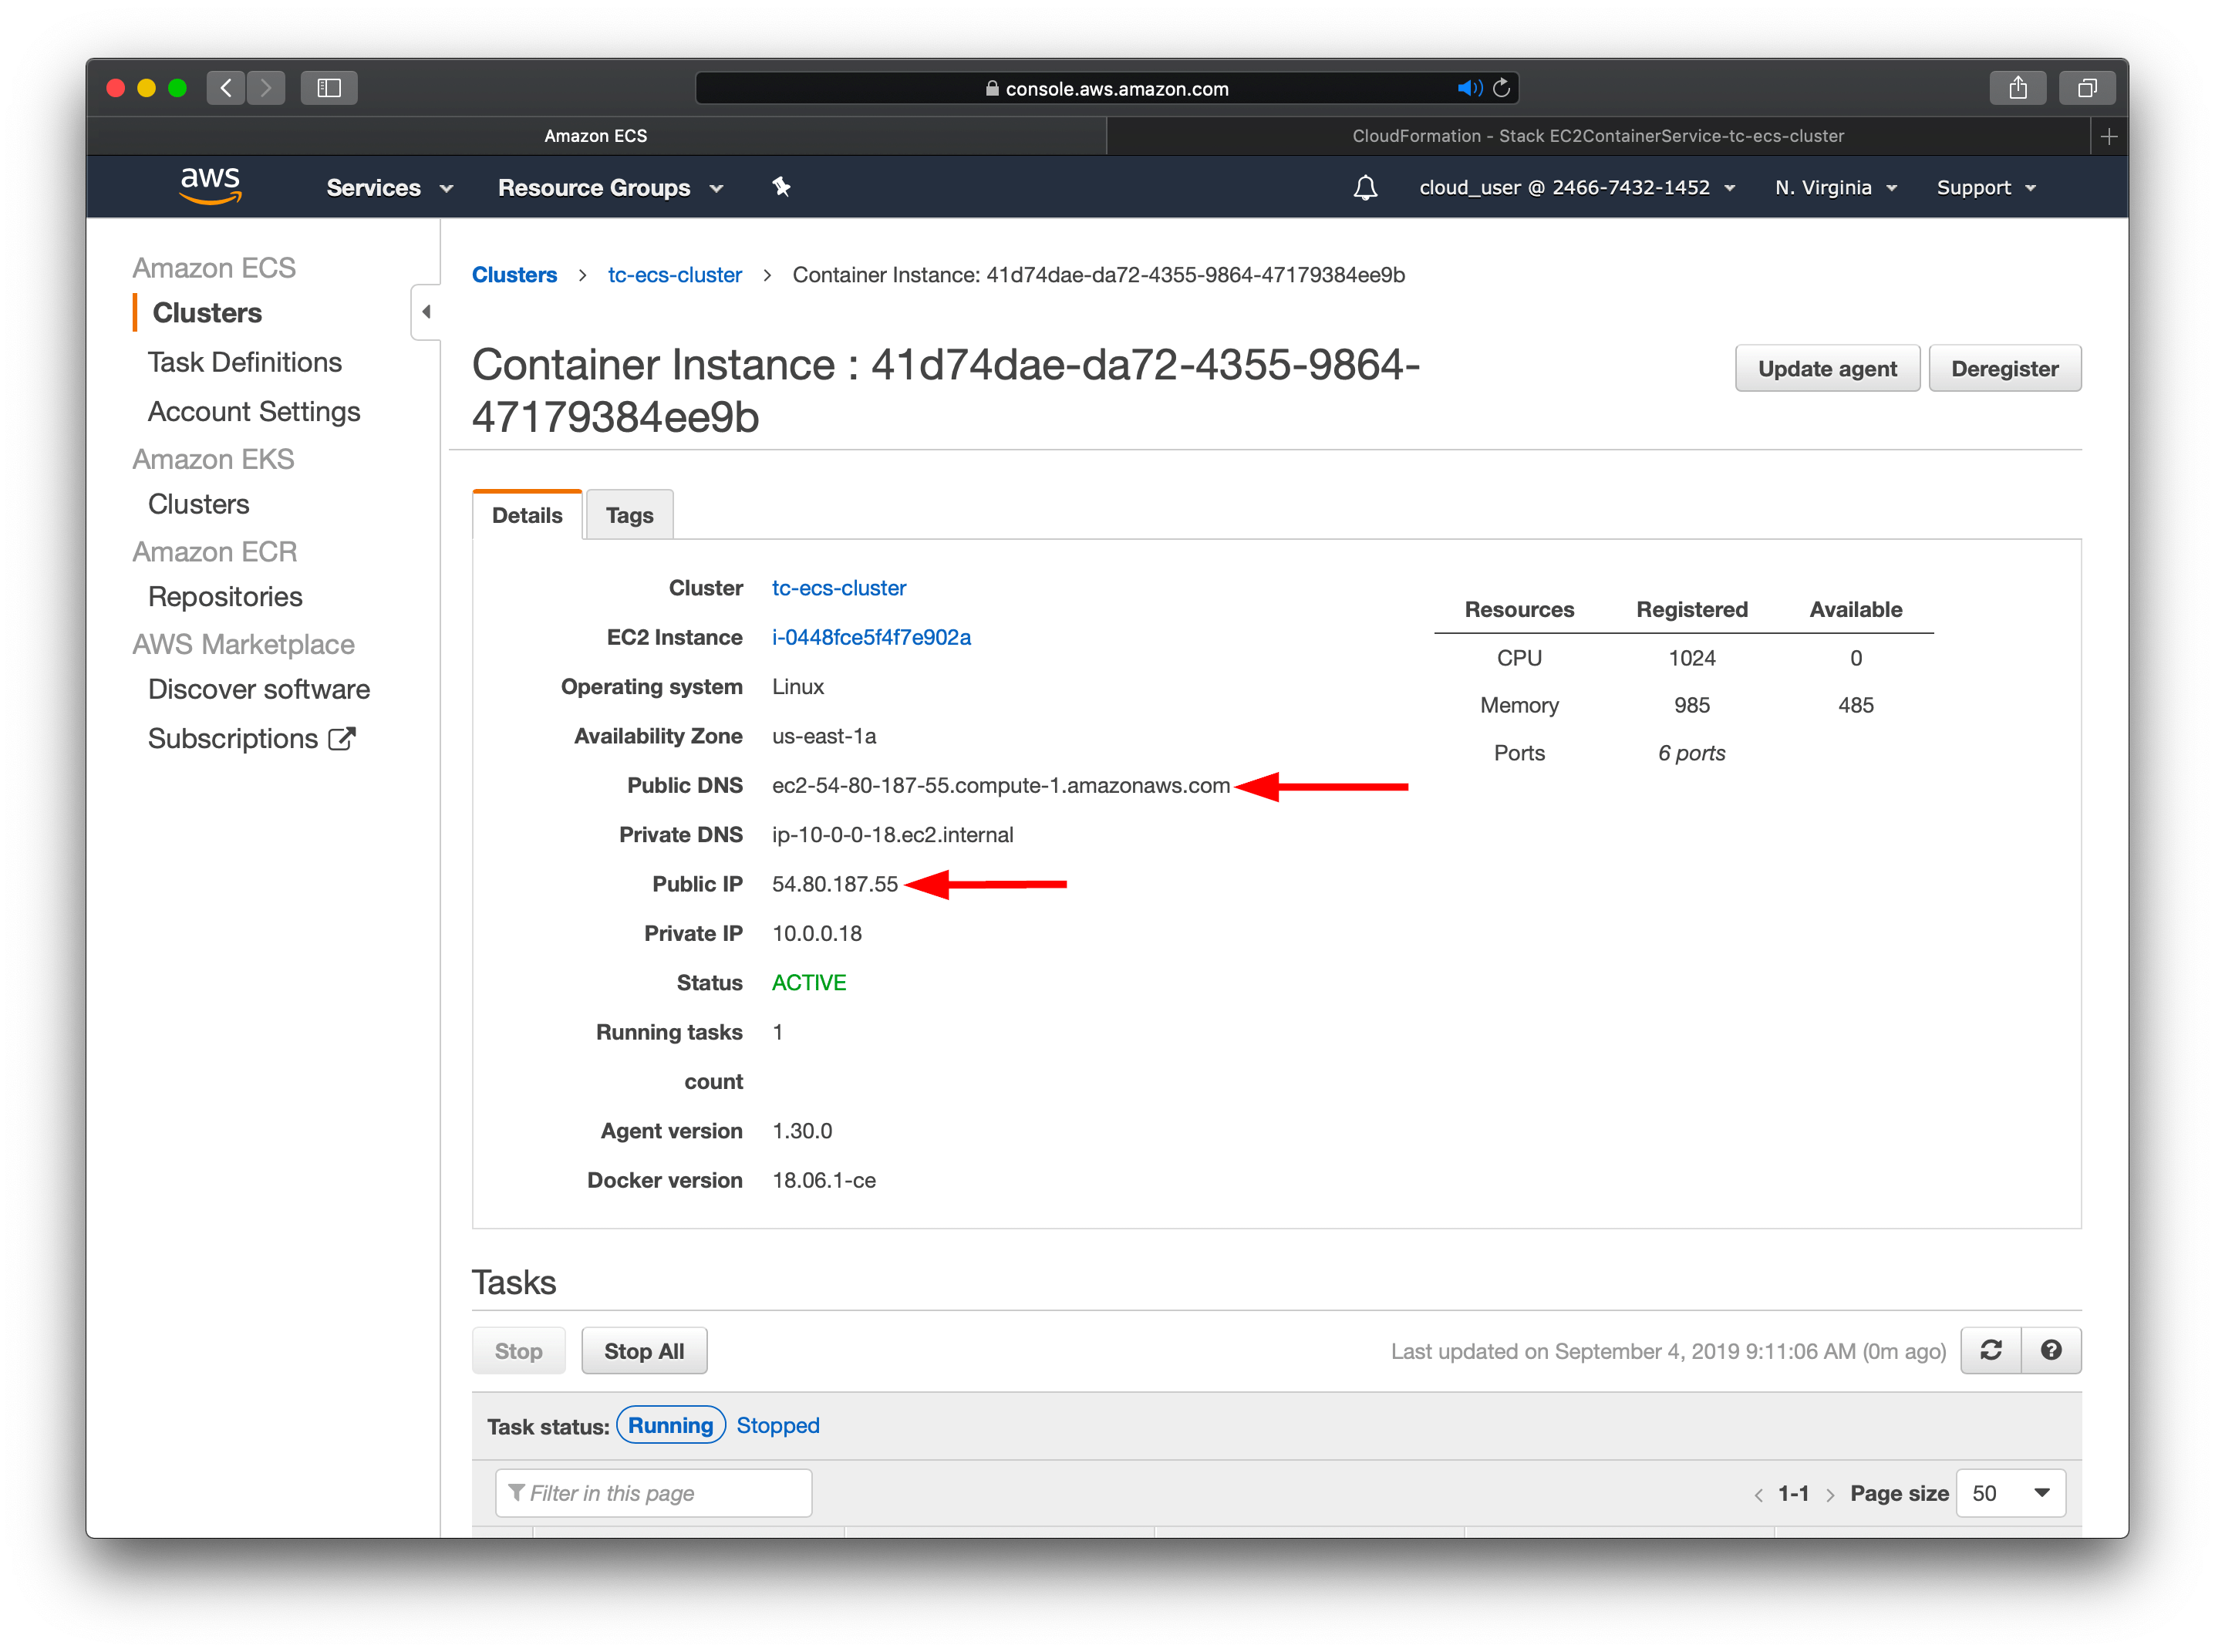The image size is (2215, 1652).
Task: Switch to the Tags tab
Action: tap(629, 515)
